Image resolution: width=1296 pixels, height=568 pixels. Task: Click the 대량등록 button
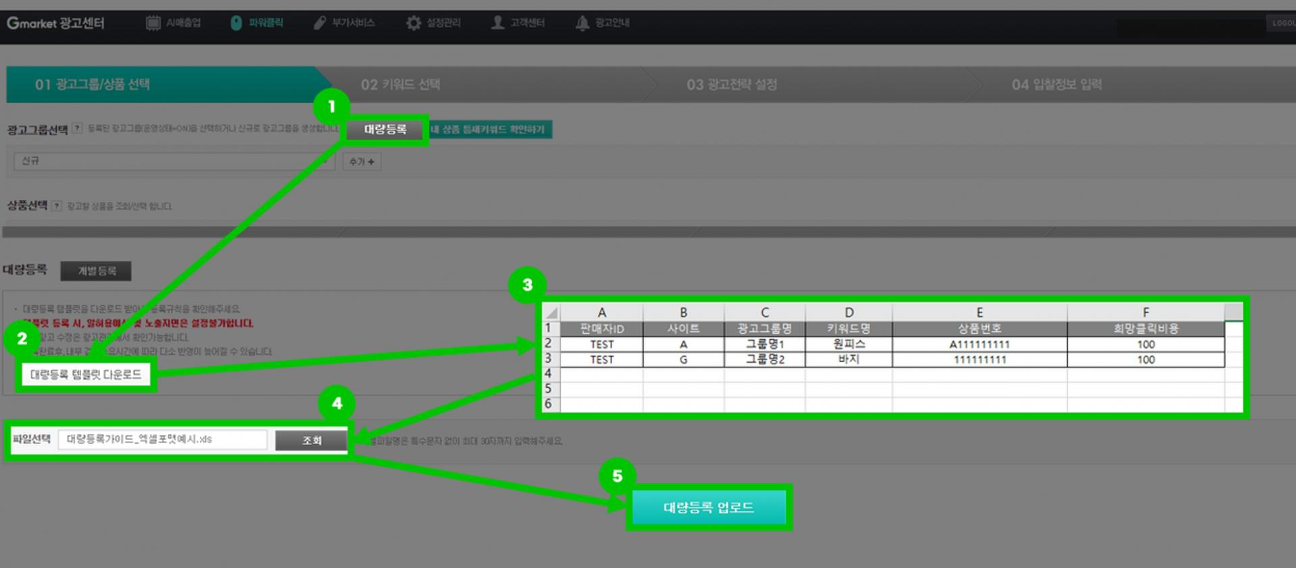point(385,130)
